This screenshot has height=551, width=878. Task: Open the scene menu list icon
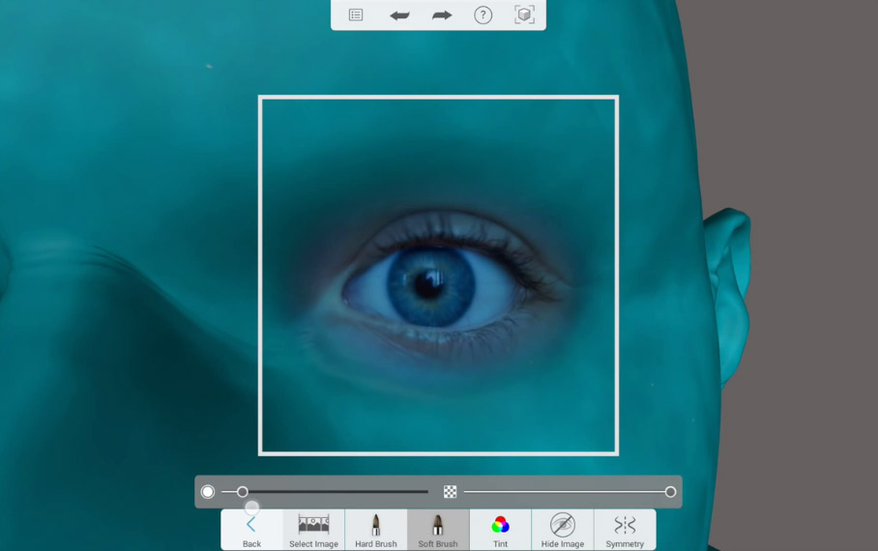click(356, 15)
